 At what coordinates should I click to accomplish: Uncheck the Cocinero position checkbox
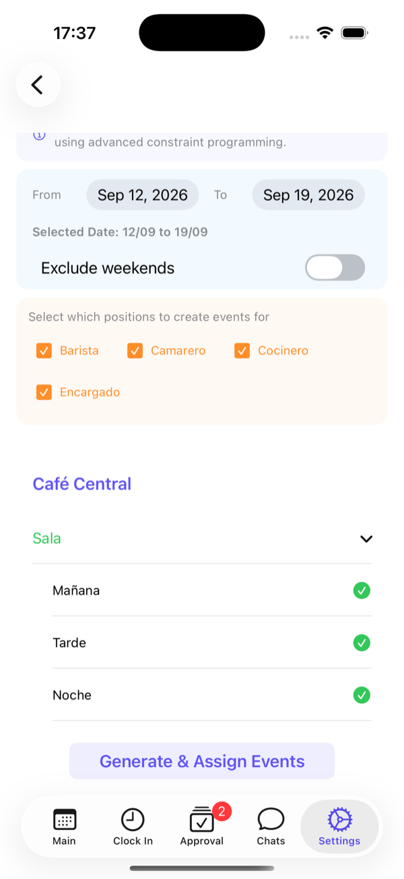coord(242,351)
